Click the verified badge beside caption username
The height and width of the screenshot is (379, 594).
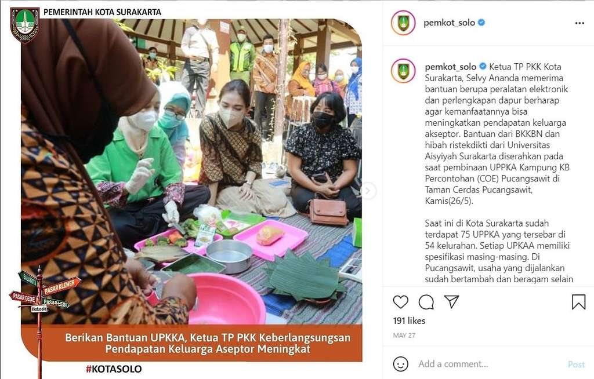pyautogui.click(x=483, y=66)
